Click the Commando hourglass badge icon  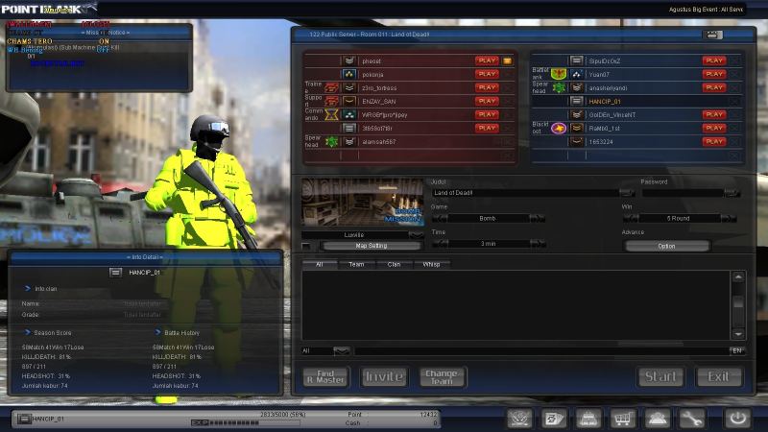(x=331, y=114)
